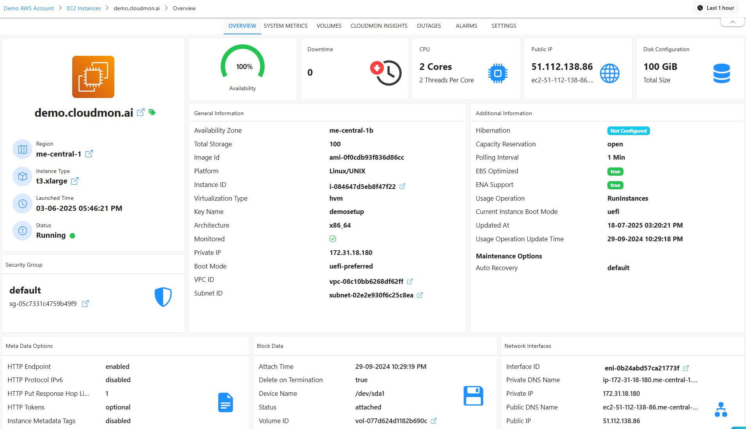Screen dimensions: 746x429
Task: Click the Monitored green checkmark indicator
Action: click(x=333, y=239)
